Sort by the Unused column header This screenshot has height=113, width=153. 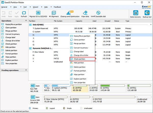[x=104, y=21]
